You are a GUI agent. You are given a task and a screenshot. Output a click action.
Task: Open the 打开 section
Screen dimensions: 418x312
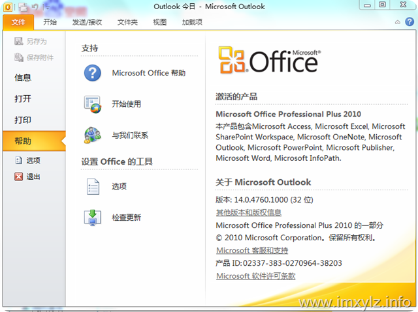(23, 98)
